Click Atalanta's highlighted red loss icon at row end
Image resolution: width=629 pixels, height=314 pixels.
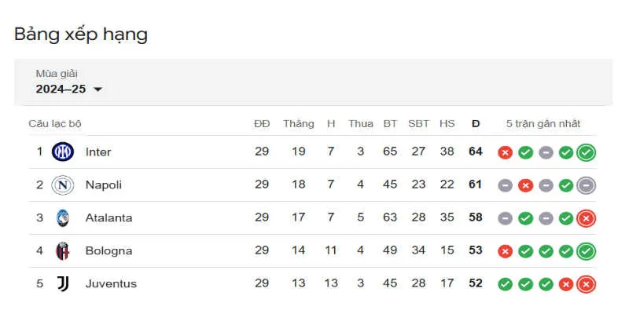click(586, 218)
